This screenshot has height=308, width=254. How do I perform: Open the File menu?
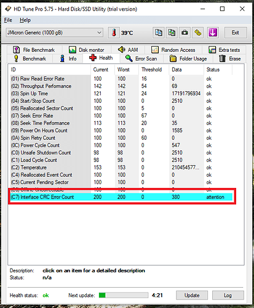coord(8,20)
